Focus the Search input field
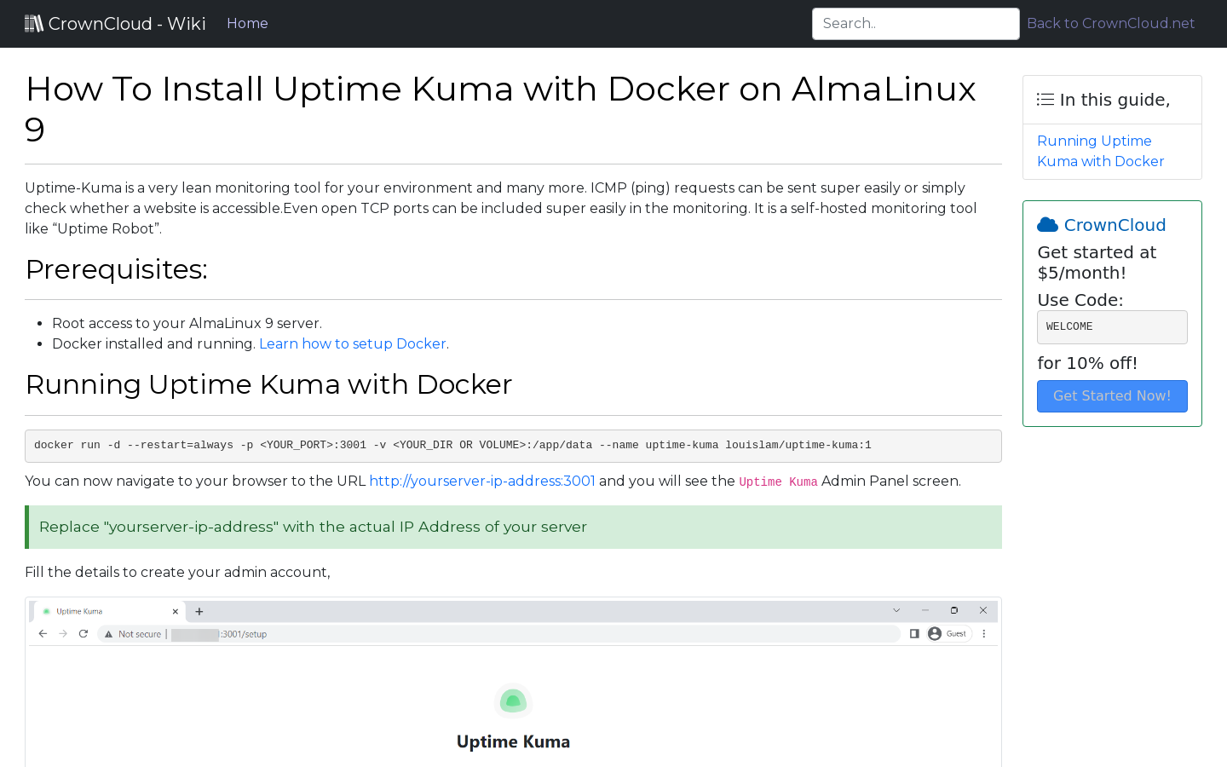Image resolution: width=1227 pixels, height=767 pixels. coord(916,24)
